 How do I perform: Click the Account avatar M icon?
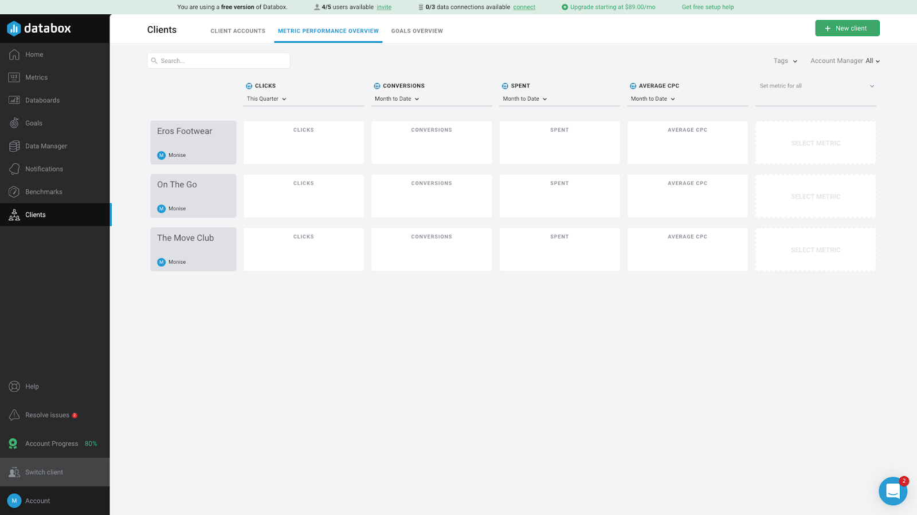(14, 501)
